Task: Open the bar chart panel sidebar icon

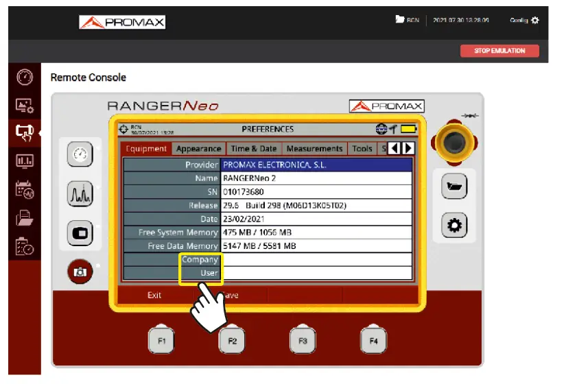Action: tap(25, 160)
